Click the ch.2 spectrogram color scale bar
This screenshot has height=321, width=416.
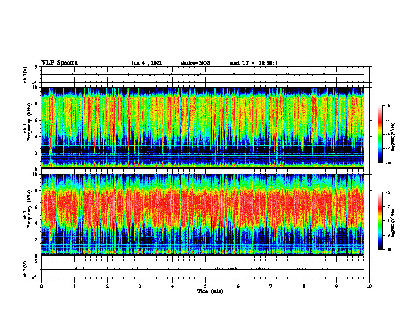pyautogui.click(x=380, y=221)
